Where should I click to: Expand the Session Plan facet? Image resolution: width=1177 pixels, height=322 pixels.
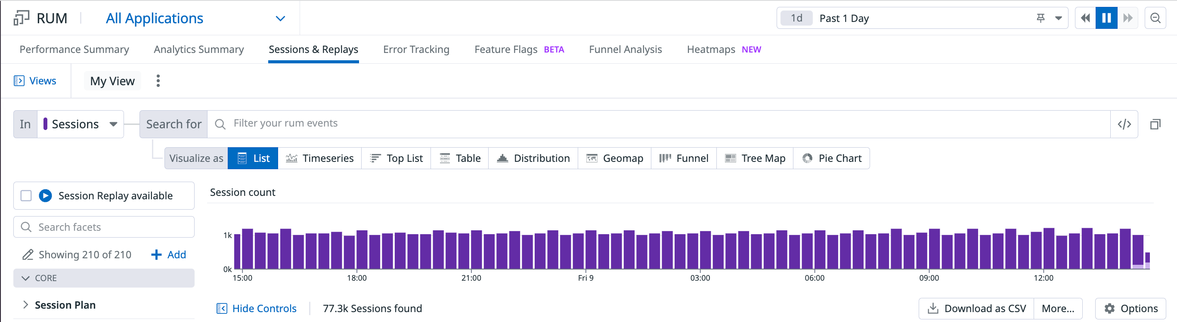point(25,305)
